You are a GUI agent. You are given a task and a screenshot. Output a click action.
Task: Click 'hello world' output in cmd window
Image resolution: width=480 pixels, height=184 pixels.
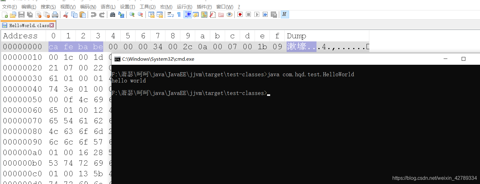[x=129, y=81]
